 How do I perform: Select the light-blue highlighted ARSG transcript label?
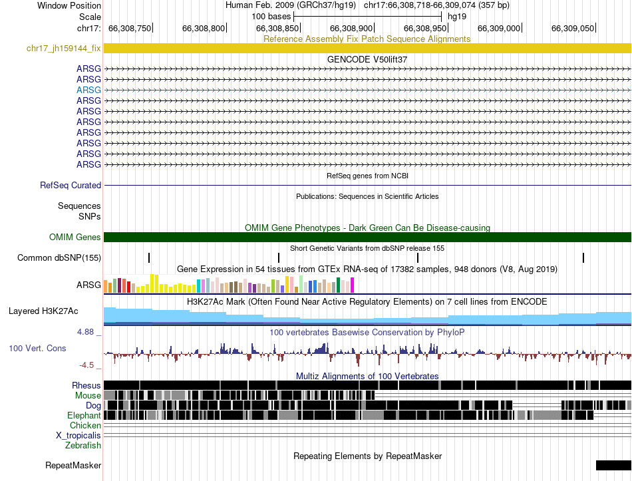[x=88, y=90]
